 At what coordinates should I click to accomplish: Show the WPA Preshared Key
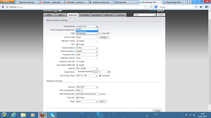coord(100,94)
